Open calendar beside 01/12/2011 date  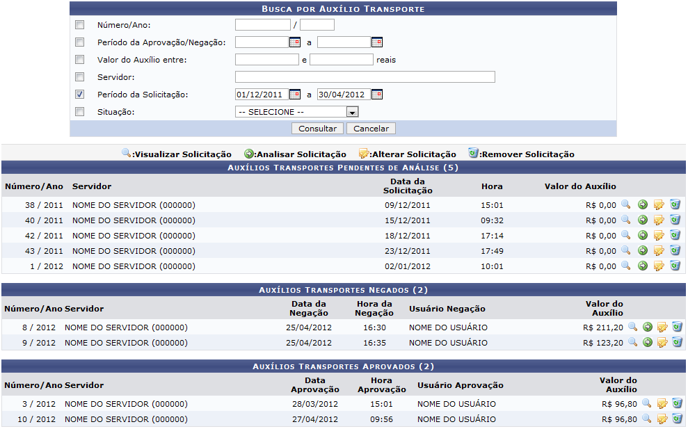(295, 95)
